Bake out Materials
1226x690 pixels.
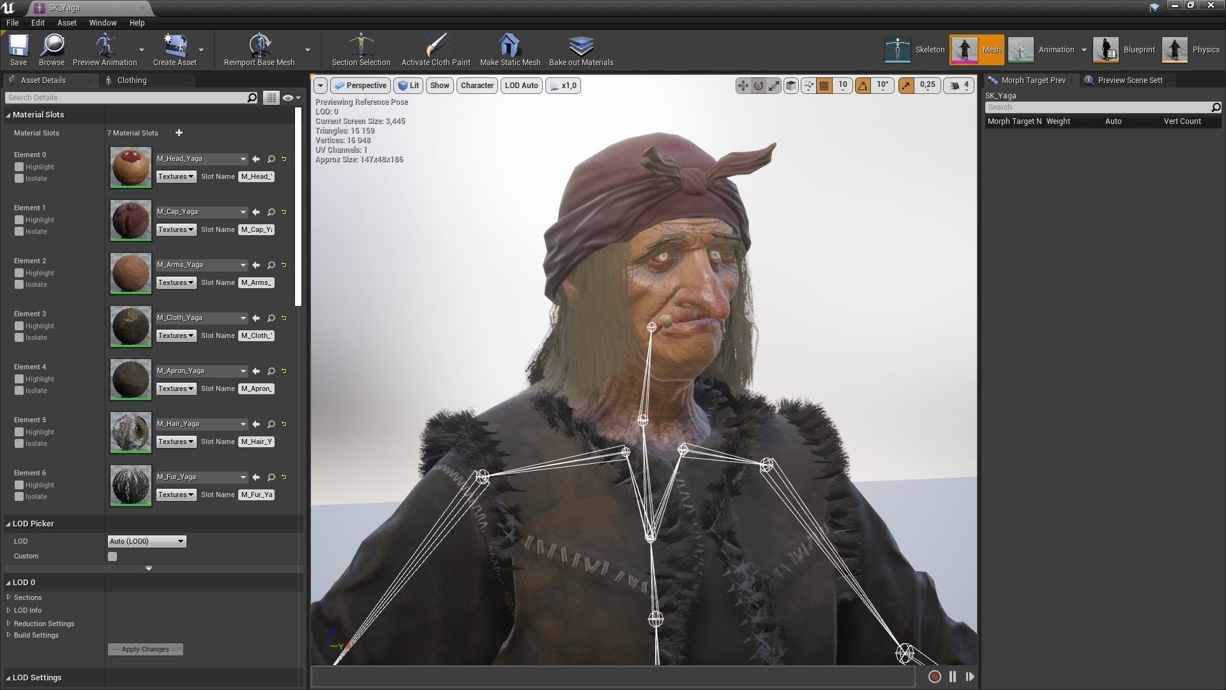click(x=581, y=50)
